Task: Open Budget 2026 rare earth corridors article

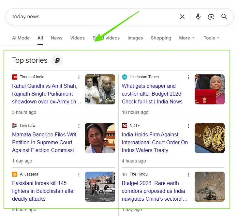Action: (154, 191)
